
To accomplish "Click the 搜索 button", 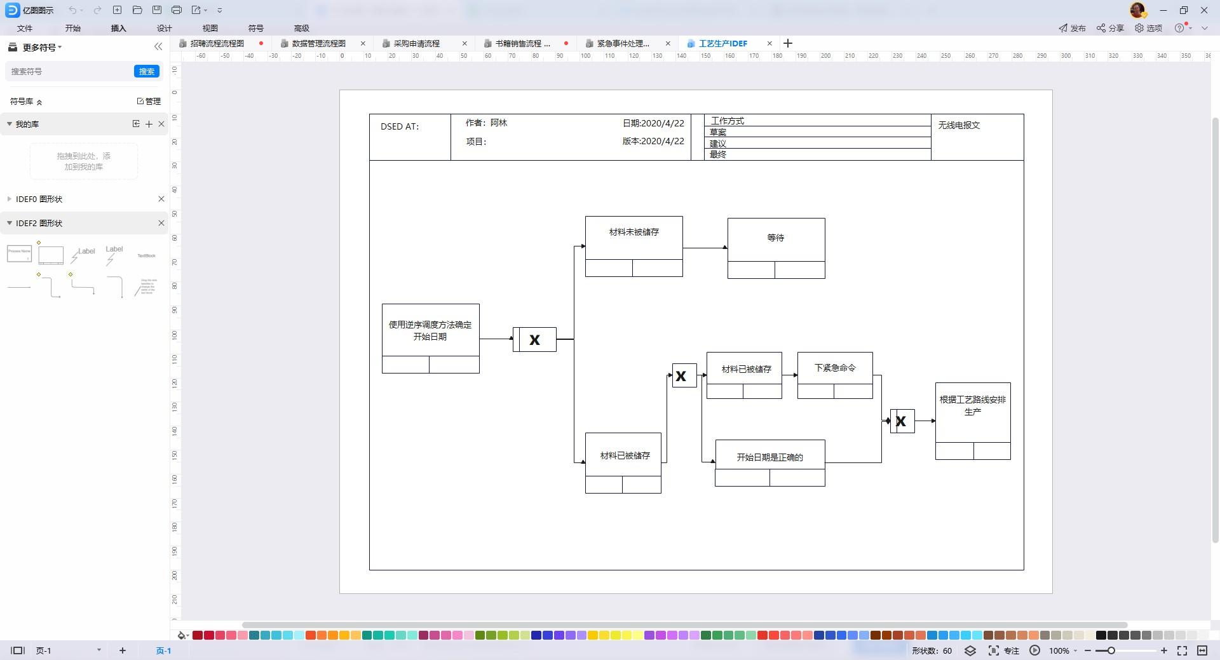I will click(x=147, y=71).
